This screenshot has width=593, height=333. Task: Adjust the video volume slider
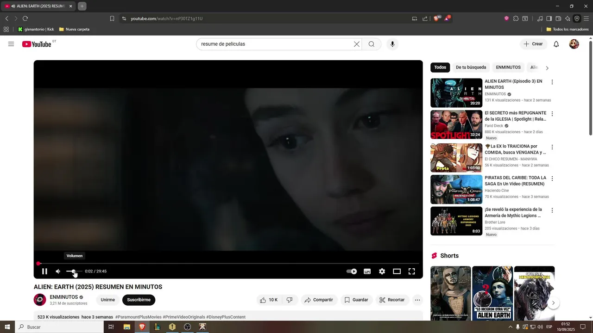74,271
